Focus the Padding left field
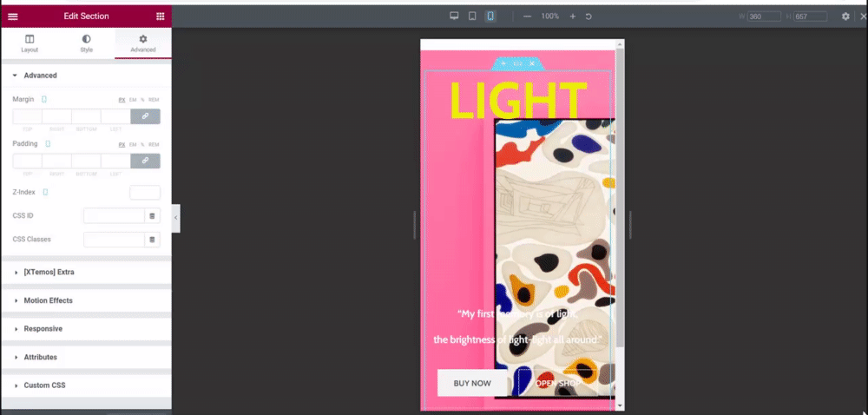Image resolution: width=868 pixels, height=415 pixels. [115, 161]
